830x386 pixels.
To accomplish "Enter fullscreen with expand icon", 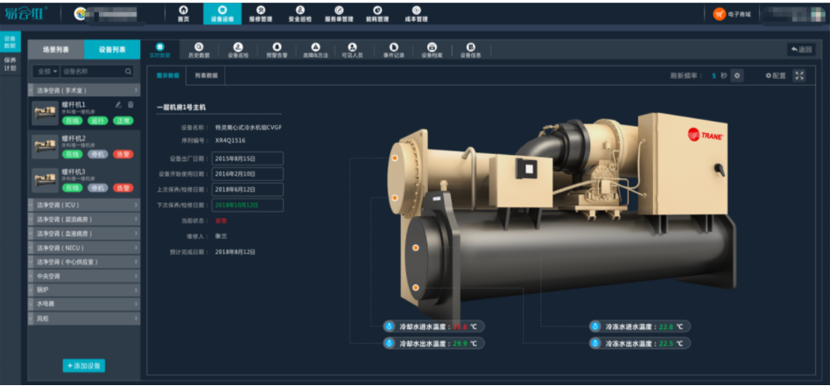I will tap(798, 76).
